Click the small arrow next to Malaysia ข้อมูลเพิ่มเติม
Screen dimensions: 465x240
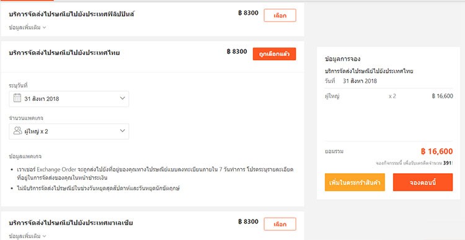pos(44,236)
